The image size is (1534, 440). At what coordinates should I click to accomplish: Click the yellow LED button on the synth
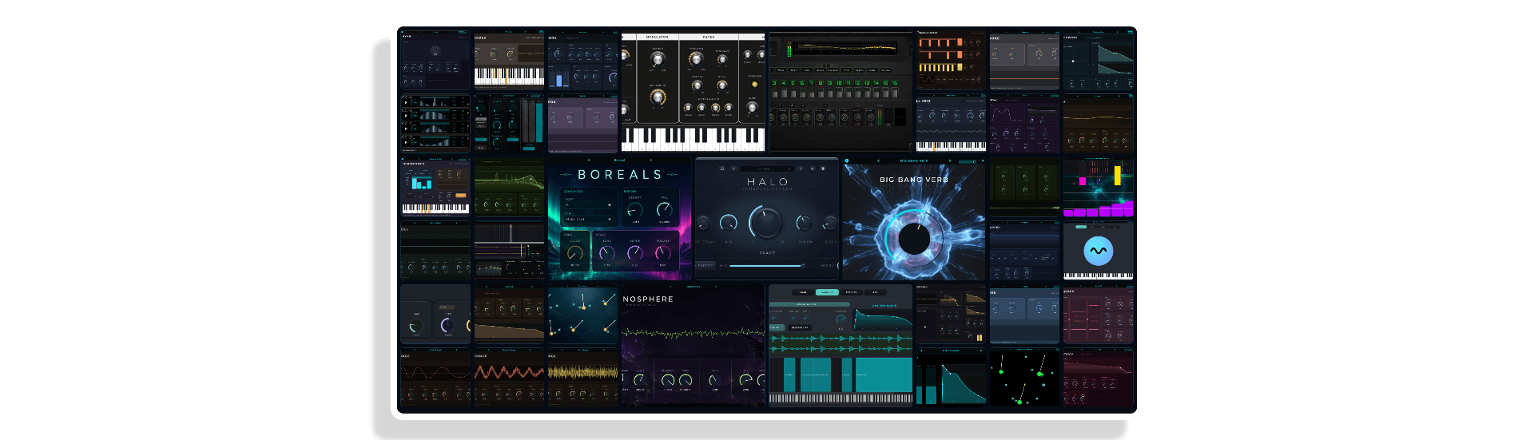[x=755, y=84]
